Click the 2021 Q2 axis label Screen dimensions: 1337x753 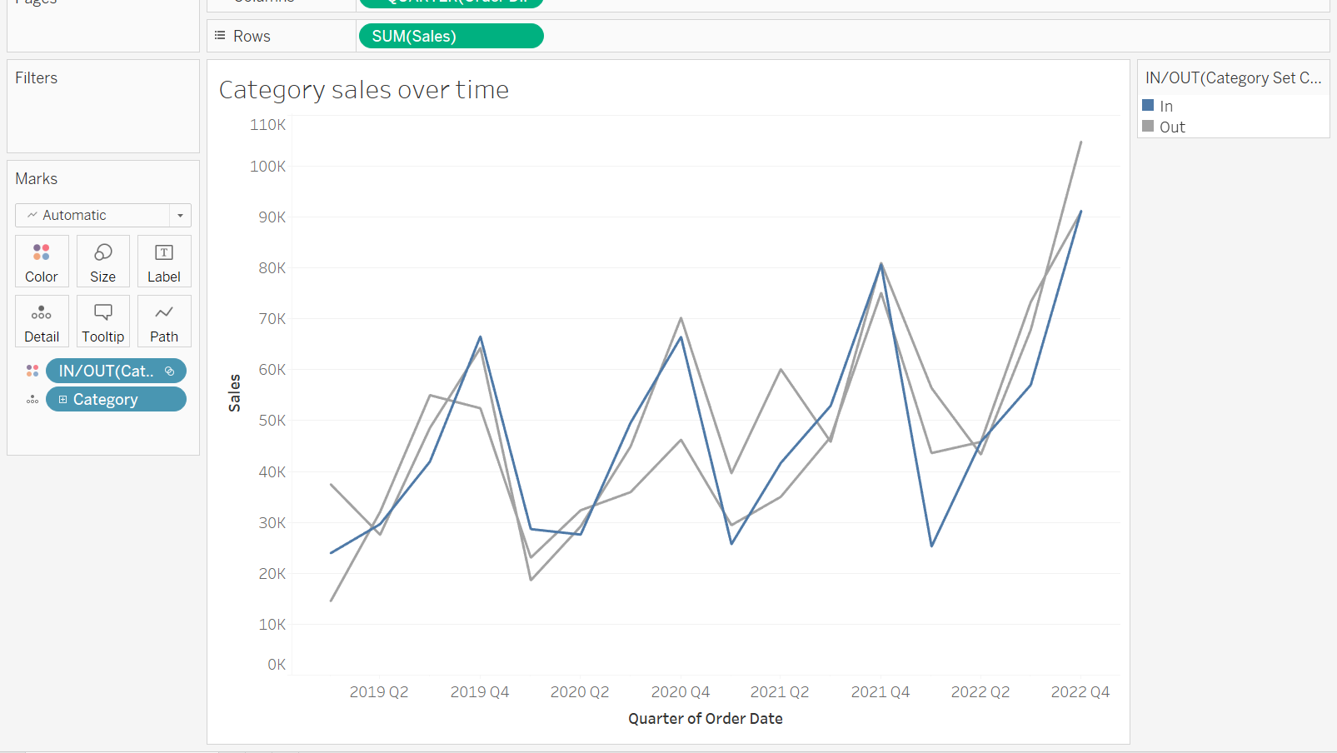pyautogui.click(x=780, y=692)
